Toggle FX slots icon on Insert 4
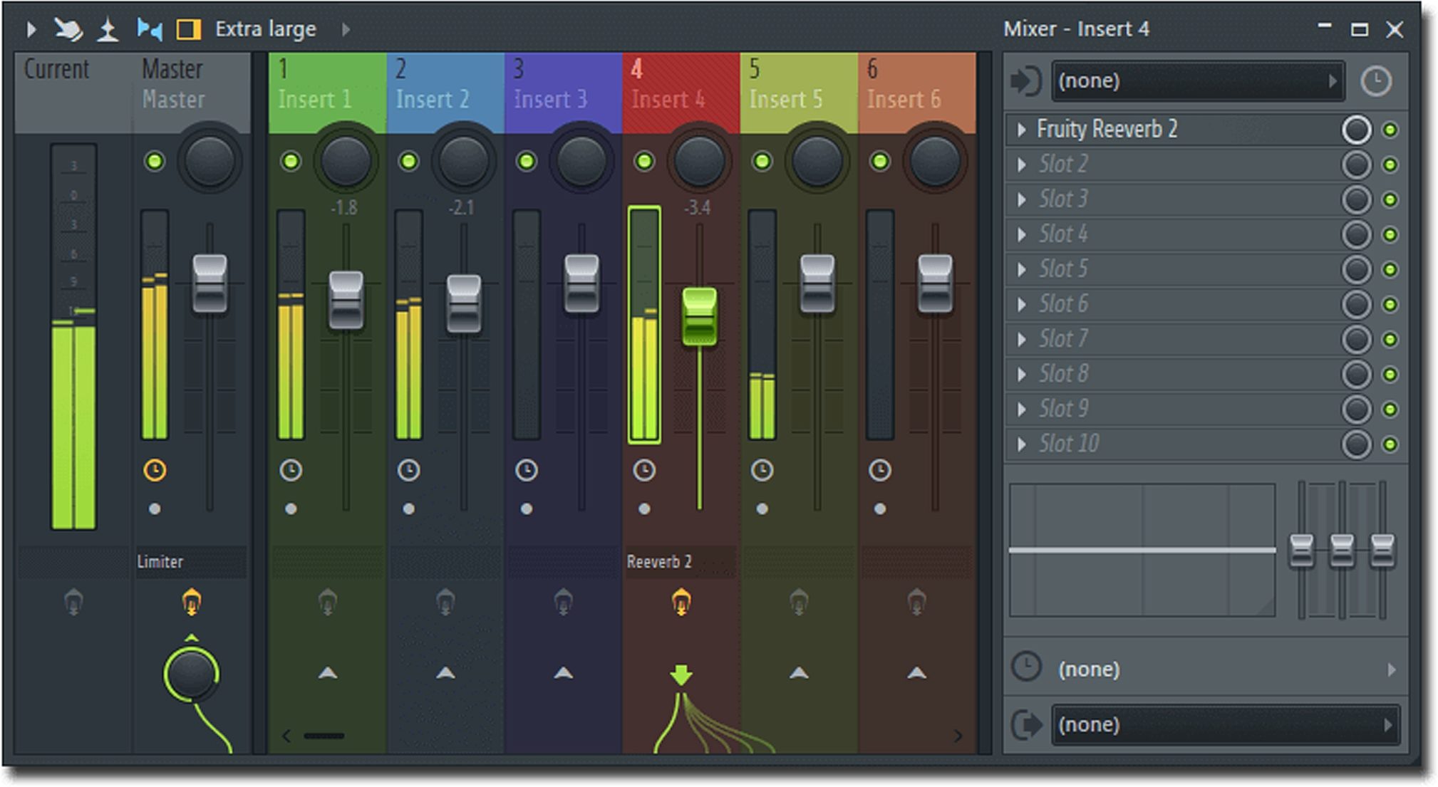The image size is (1438, 787). pyautogui.click(x=681, y=602)
